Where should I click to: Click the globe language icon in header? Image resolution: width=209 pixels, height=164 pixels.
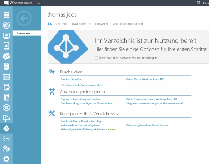pos(199,3)
